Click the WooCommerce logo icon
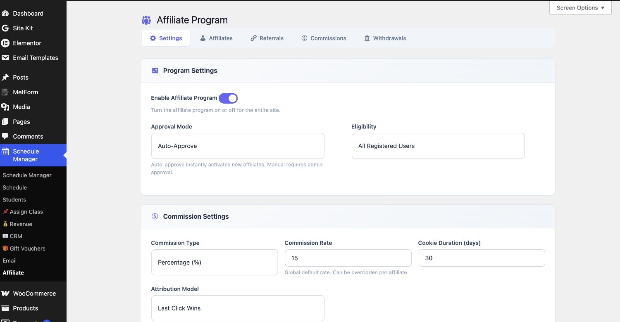Screen dimensions: 620x322 (5, 294)
